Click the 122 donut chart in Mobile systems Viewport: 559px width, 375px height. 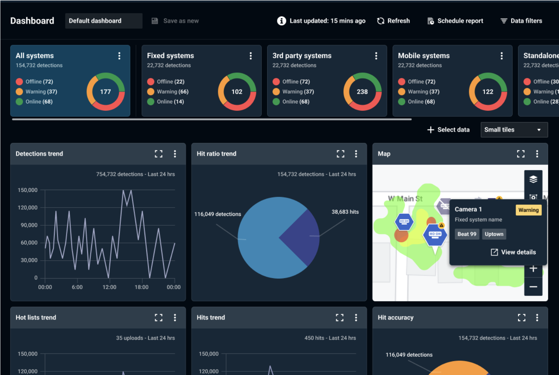pyautogui.click(x=488, y=92)
